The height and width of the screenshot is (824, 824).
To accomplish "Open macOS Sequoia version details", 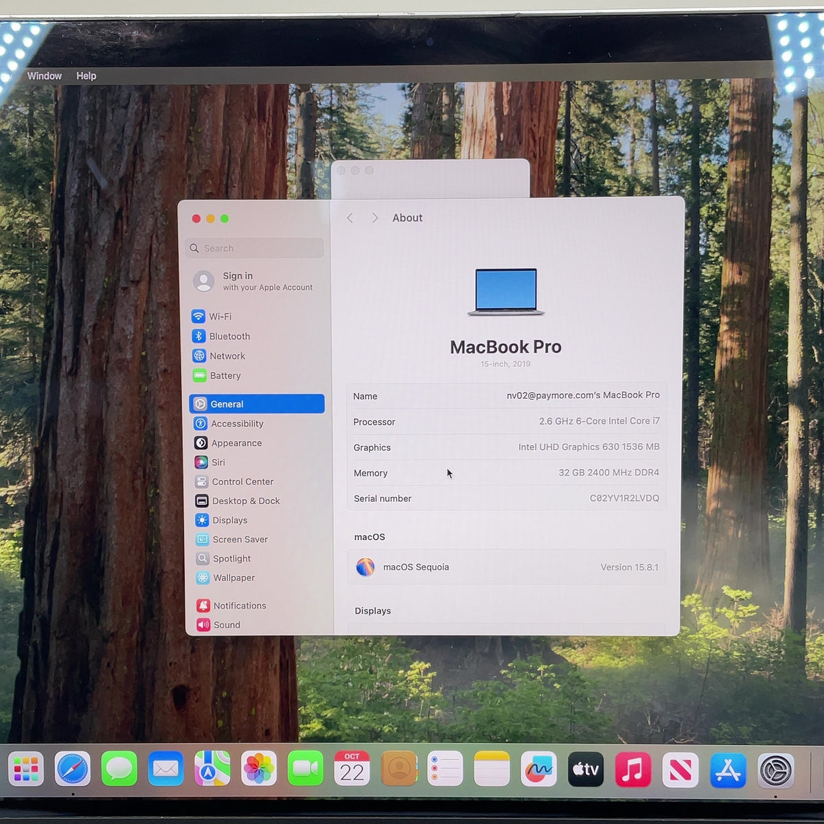I will pos(507,567).
